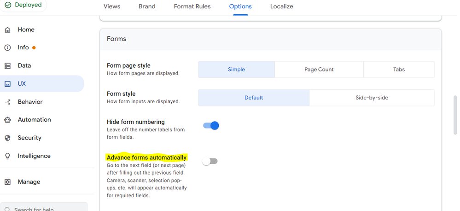The height and width of the screenshot is (211, 460).
Task: Open the Behavior section label
Action: (30, 102)
